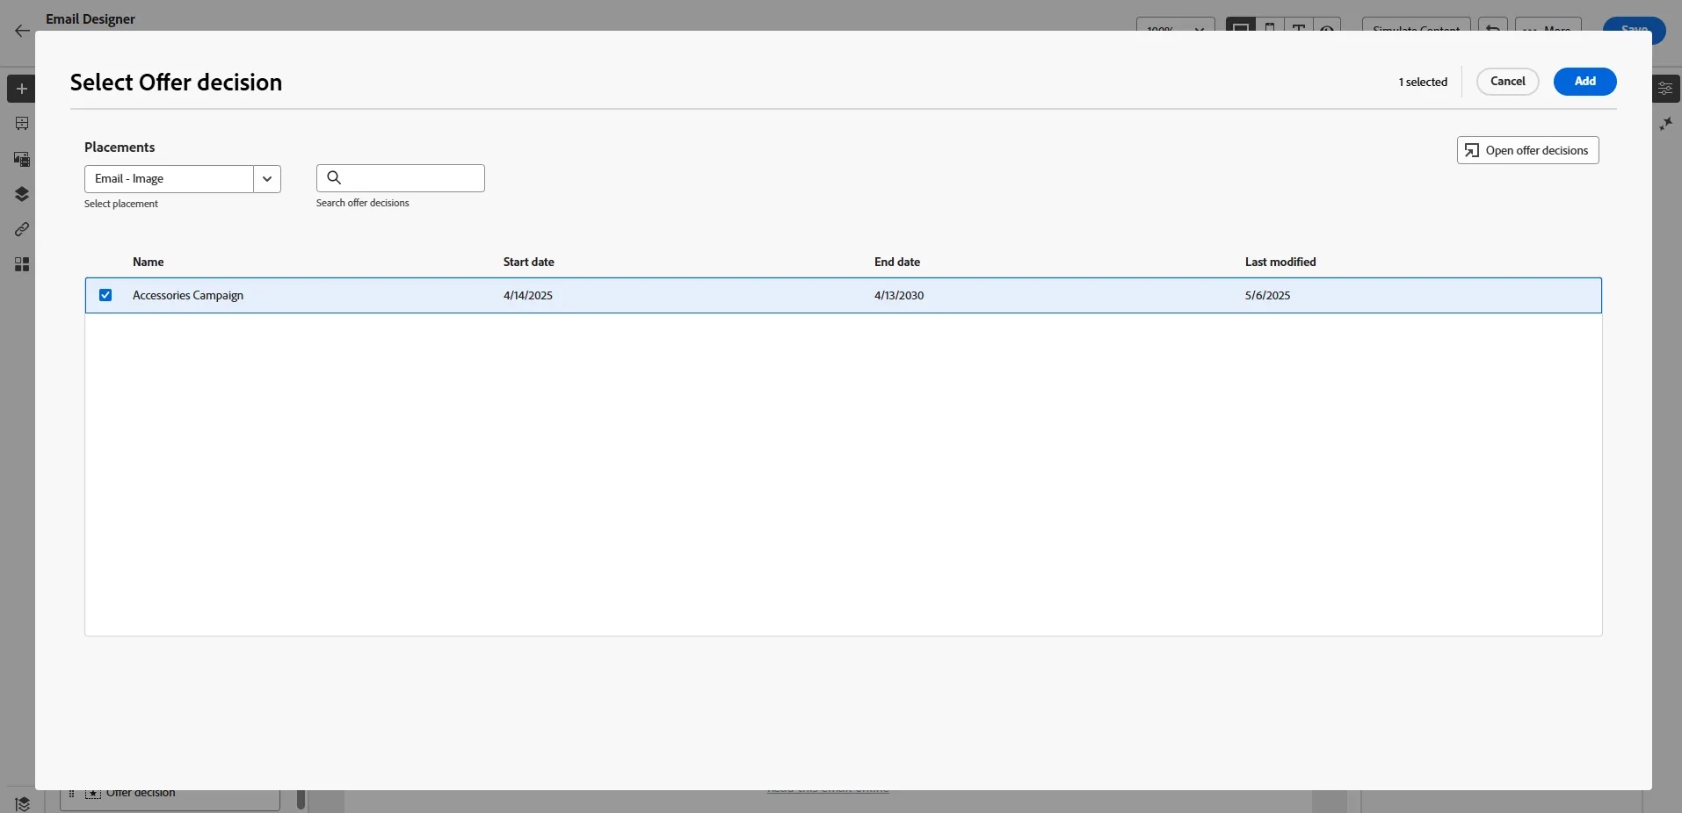Open the Select placement combo box

tap(183, 178)
